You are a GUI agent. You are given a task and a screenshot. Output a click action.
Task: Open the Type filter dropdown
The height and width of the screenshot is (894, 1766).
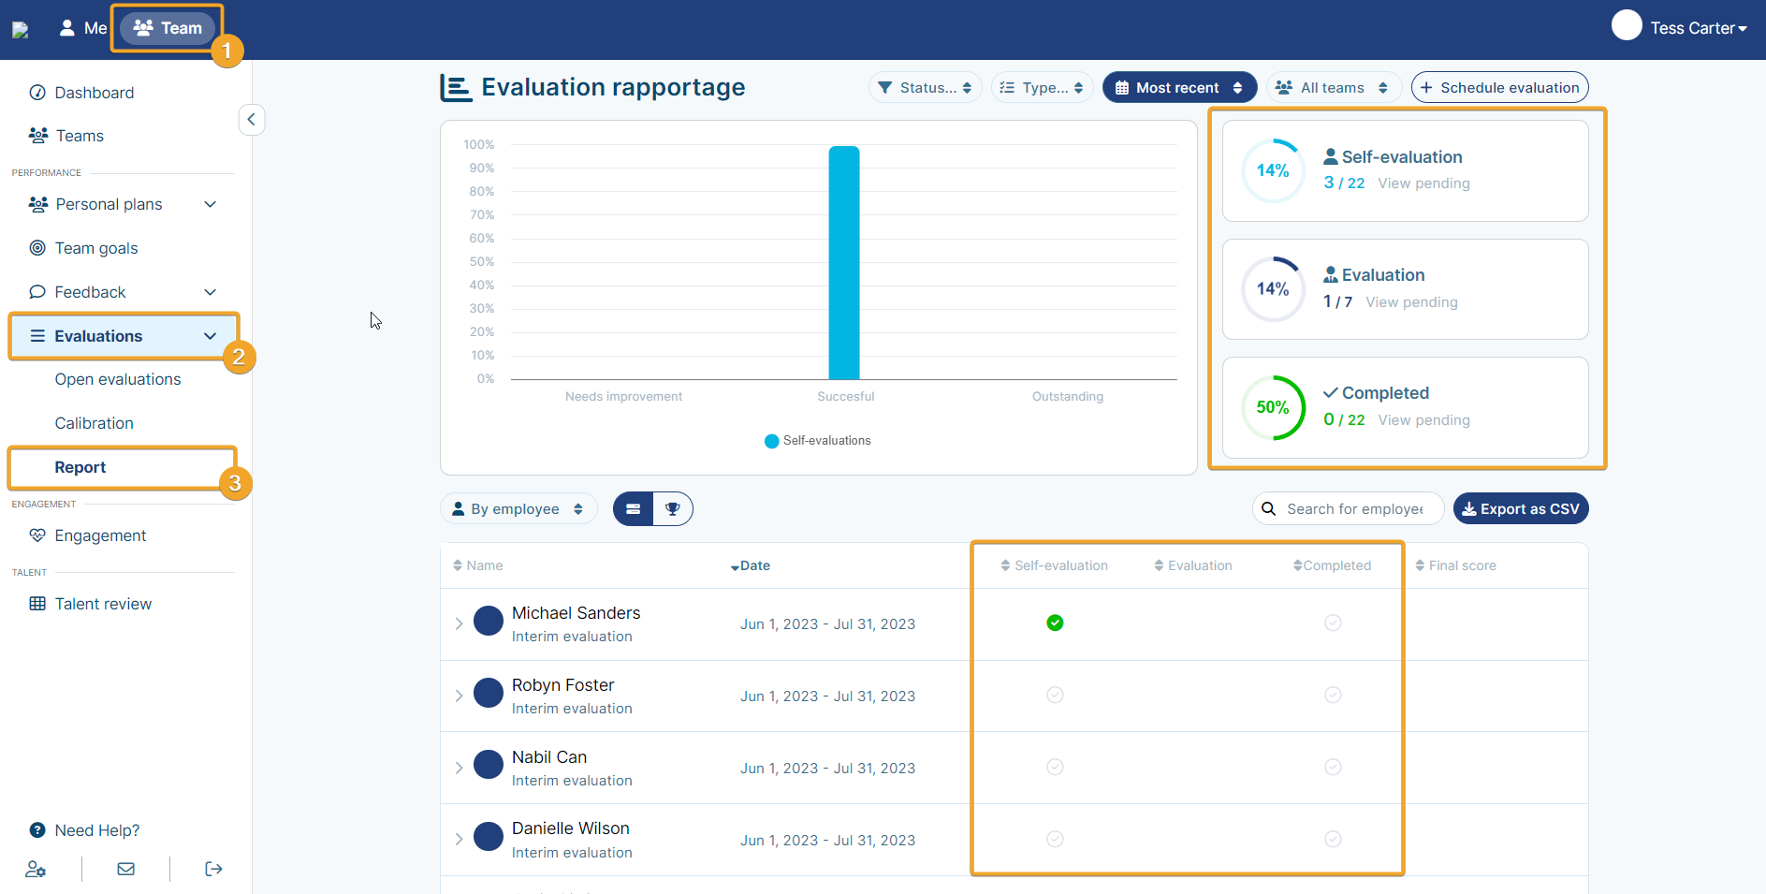(x=1042, y=87)
